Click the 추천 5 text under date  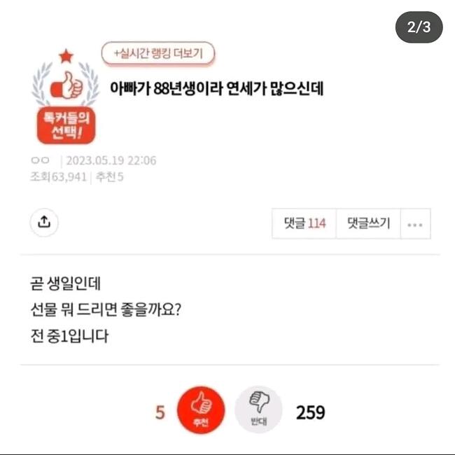coord(110,176)
